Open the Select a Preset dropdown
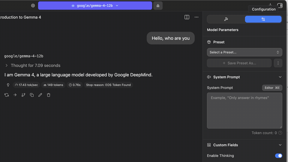Image resolution: width=288 pixels, height=162 pixels. tap(244, 52)
